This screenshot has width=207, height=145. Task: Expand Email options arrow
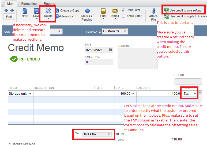(115, 19)
